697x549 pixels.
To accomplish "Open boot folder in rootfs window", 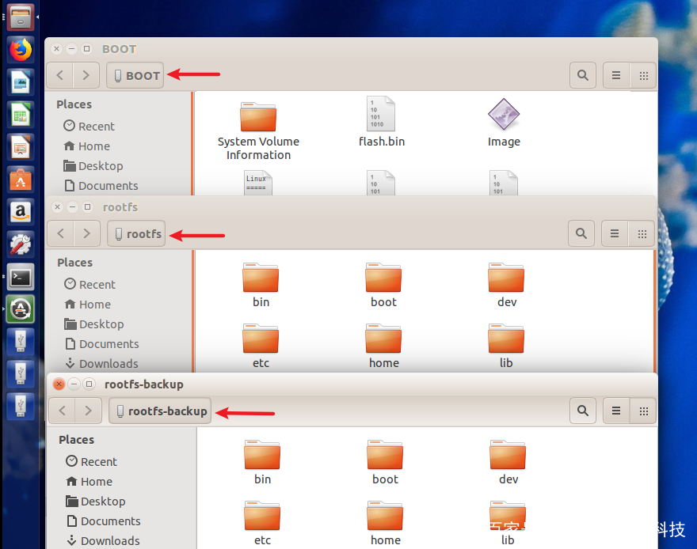I will click(x=383, y=285).
